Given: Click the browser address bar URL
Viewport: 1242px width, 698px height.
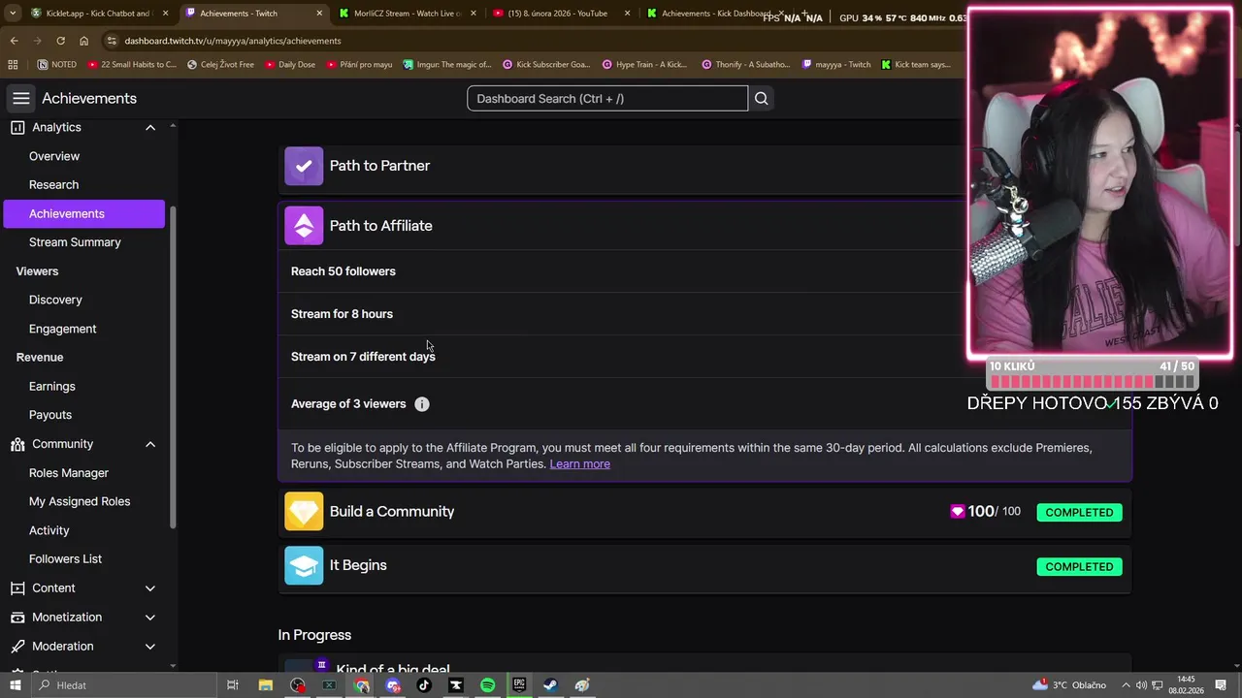Looking at the screenshot, I should tap(233, 41).
